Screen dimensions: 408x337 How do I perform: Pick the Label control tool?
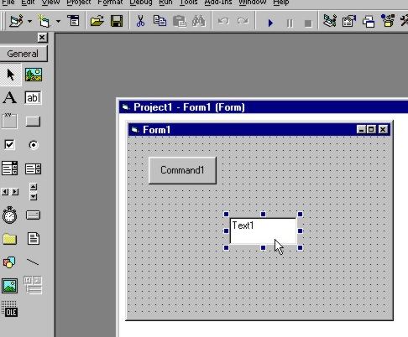pos(10,98)
